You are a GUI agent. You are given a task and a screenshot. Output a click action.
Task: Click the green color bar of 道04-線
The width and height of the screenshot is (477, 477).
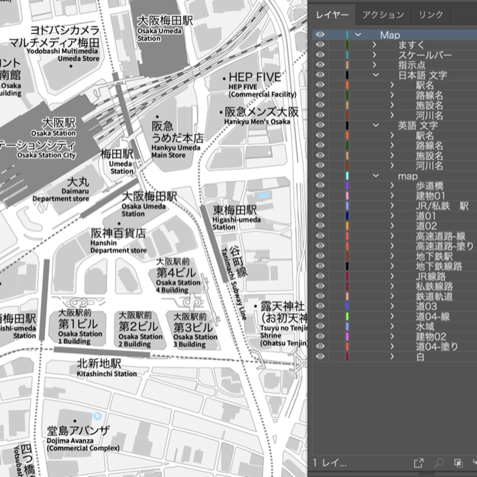(x=347, y=316)
